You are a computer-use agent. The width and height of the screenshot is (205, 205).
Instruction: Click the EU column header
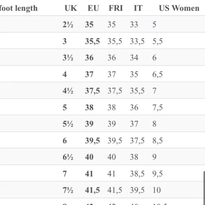pos(93,8)
